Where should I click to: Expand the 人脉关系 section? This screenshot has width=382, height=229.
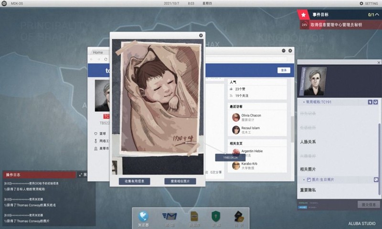[308, 142]
